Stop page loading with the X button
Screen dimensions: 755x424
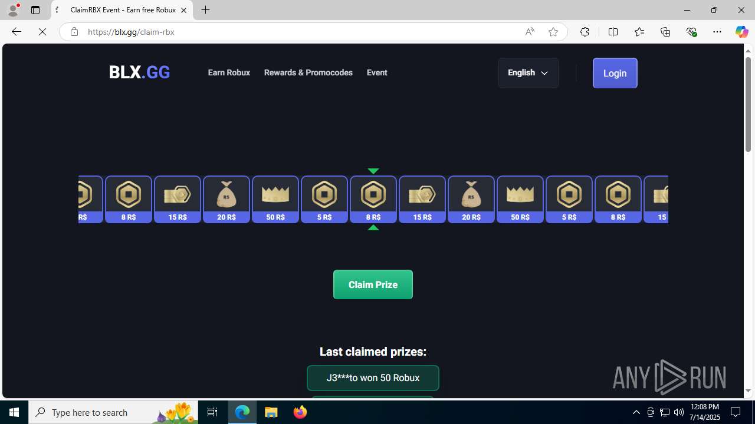tap(42, 32)
